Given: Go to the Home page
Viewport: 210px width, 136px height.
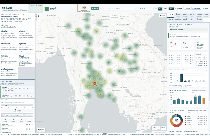Looking at the screenshot, I should pyautogui.click(x=187, y=8).
